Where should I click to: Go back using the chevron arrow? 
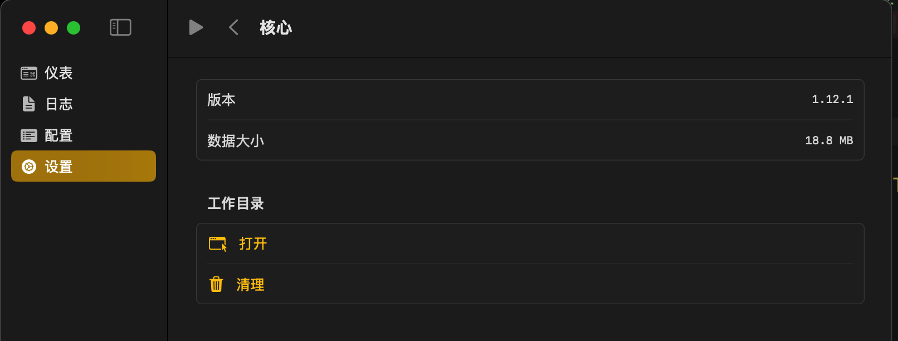coord(234,27)
